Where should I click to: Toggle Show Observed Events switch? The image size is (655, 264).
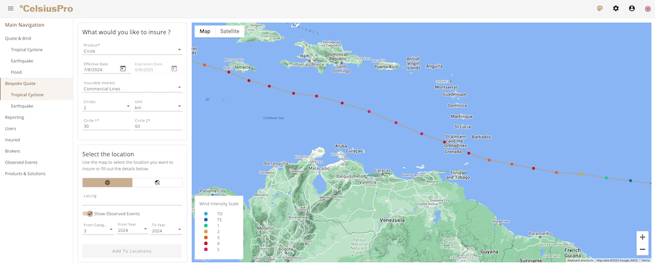[87, 214]
